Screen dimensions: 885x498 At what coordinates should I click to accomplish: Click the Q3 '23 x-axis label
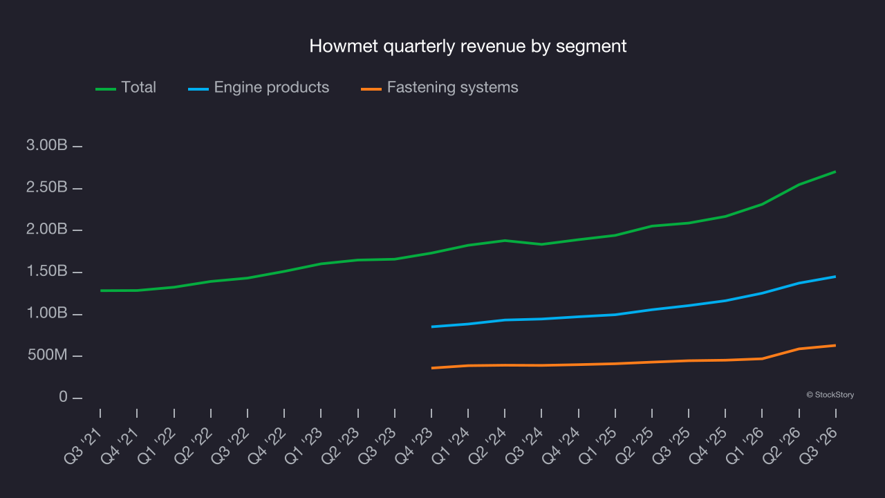click(x=377, y=448)
